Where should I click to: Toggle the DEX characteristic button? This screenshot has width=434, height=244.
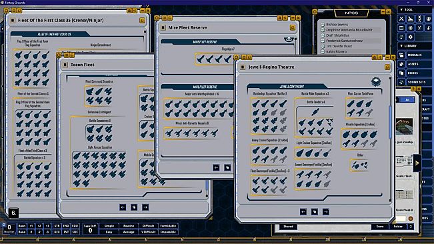pyautogui.click(x=57, y=232)
